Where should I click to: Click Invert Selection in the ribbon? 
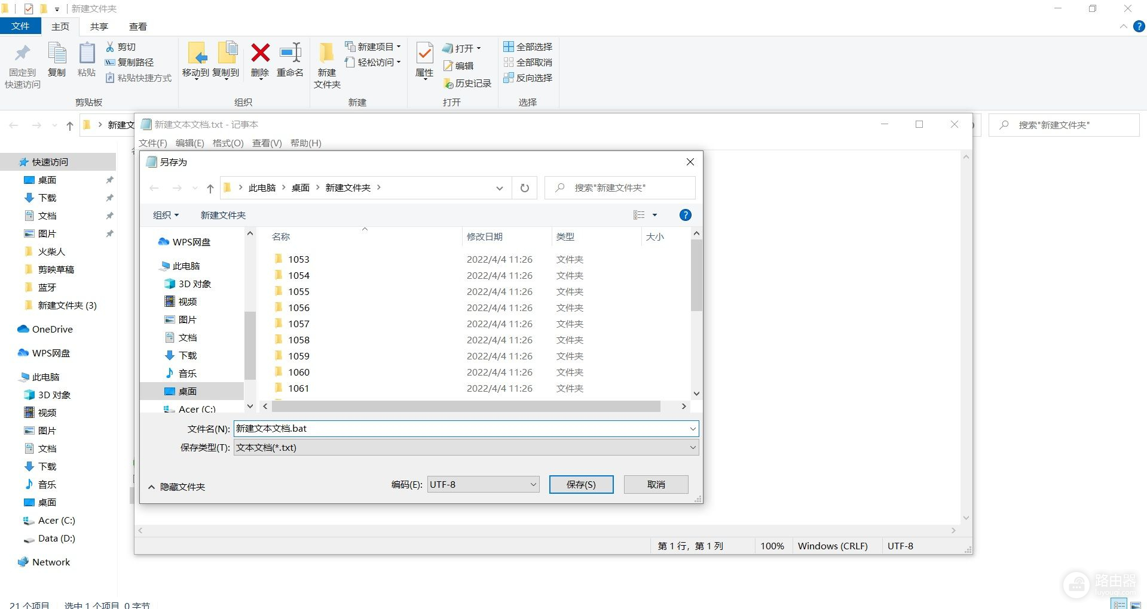[528, 78]
